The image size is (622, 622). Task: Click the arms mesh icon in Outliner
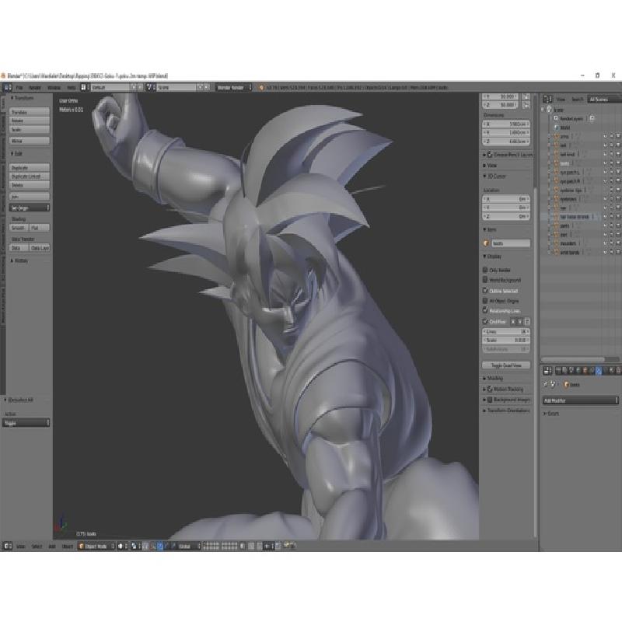(x=556, y=137)
